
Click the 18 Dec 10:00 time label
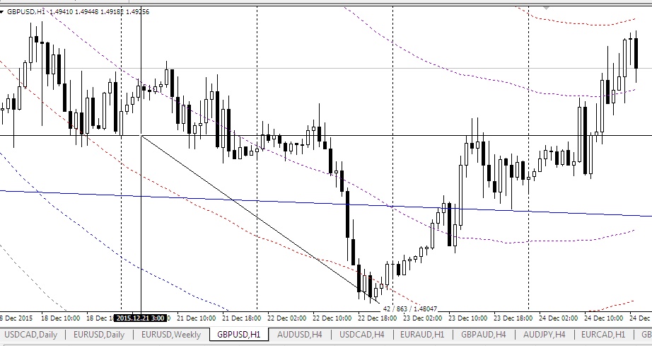(x=61, y=318)
